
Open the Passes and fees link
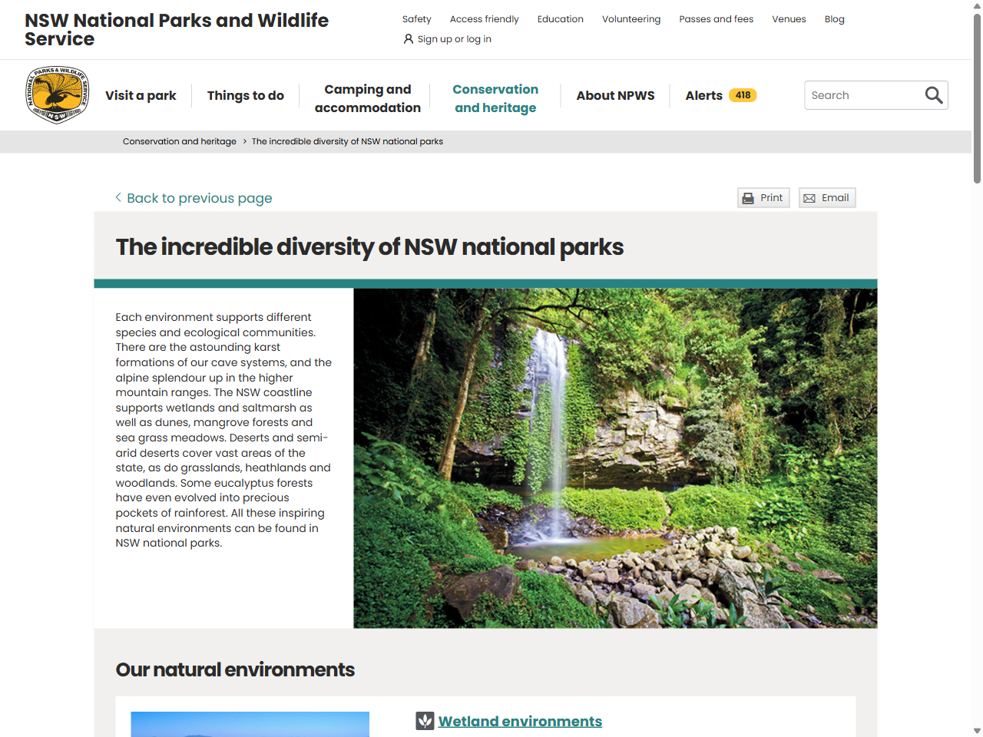pos(716,19)
